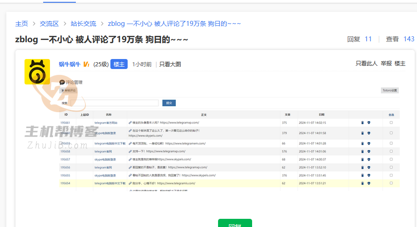Open the 蜗牛蜗牛 user profile link
This screenshot has width=417, height=227.
[69, 64]
